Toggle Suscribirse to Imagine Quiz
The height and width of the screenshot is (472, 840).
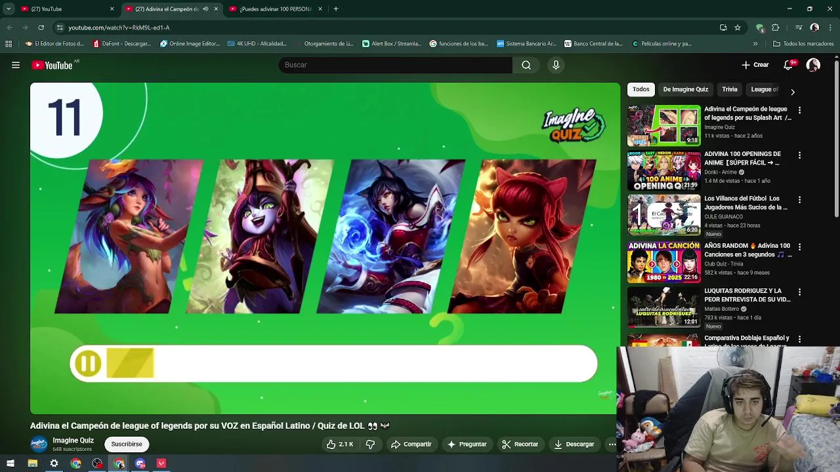click(127, 444)
